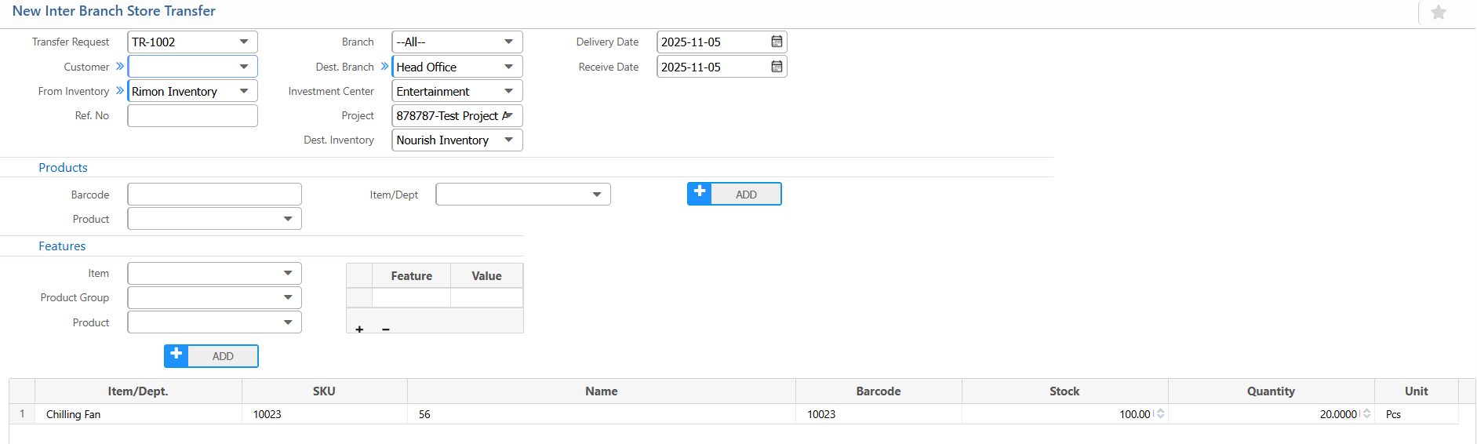Click the Barcode input field
Image resolution: width=1477 pixels, height=444 pixels.
(x=214, y=195)
